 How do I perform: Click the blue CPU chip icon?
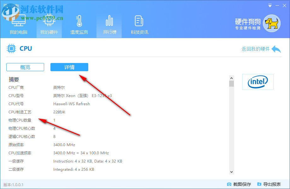point(11,49)
